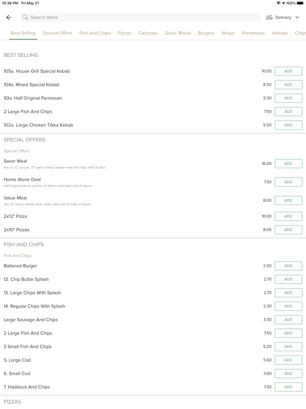Add 7. Haddock And Chips
Image resolution: width=306 pixels, height=409 pixels.
click(x=288, y=387)
